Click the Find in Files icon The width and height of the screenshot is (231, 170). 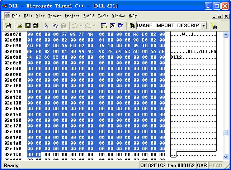[x=132, y=26]
